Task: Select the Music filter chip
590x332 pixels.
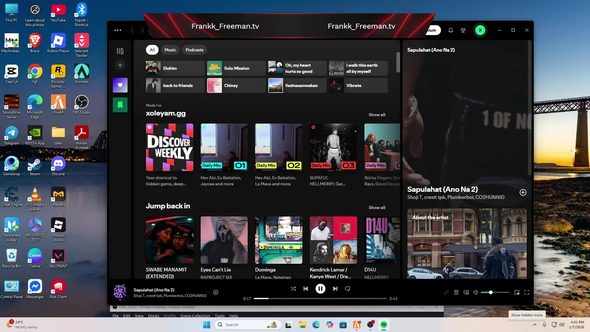Action: point(170,50)
